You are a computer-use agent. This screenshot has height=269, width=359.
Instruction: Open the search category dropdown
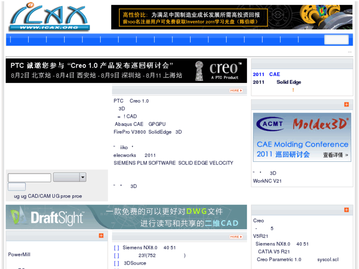tap(70, 177)
